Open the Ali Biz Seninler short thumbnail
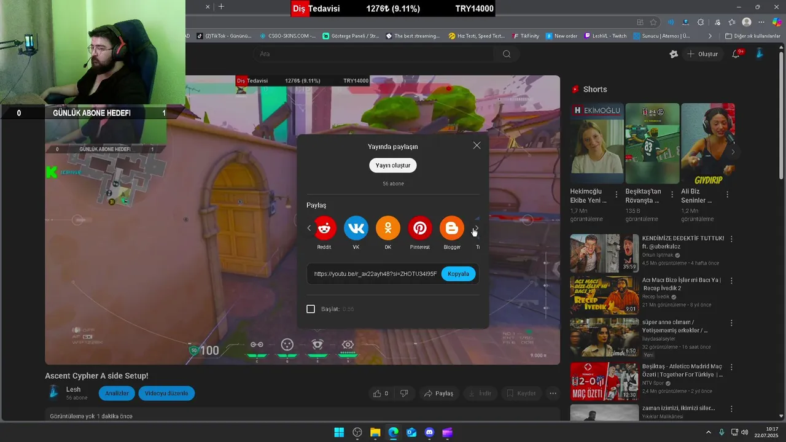 [708, 143]
